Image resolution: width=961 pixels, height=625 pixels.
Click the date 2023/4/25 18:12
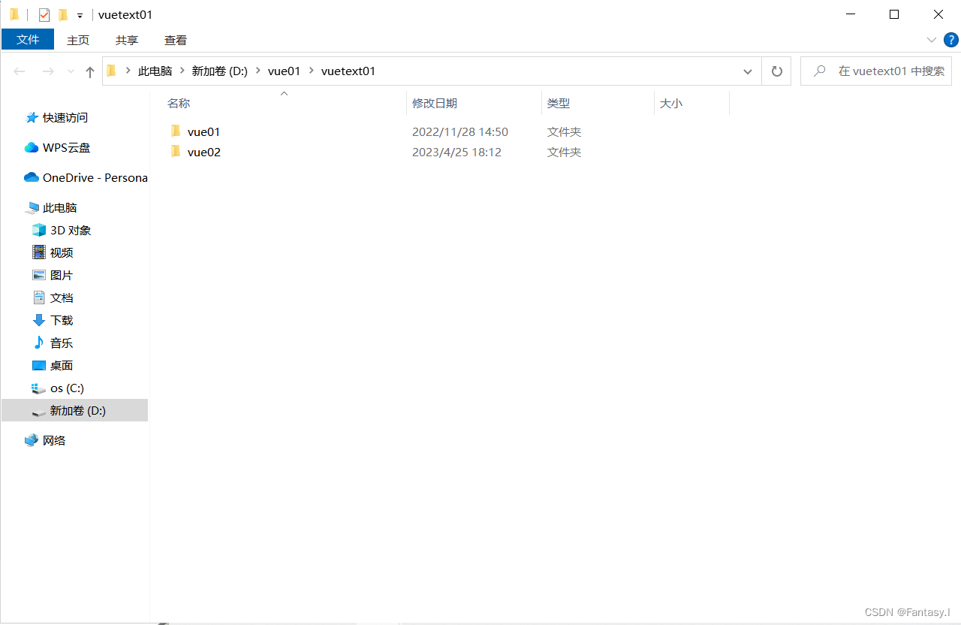456,152
